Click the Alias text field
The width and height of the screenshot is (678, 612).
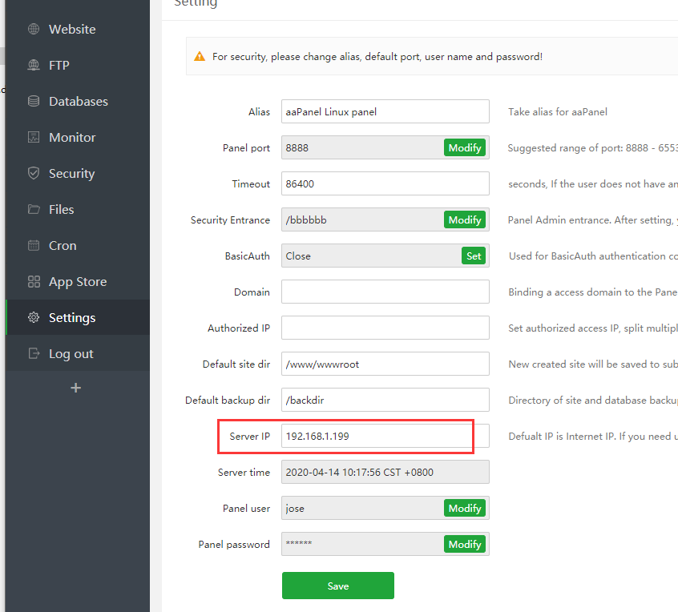385,112
